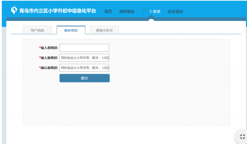This screenshot has height=144, width=247.
Task: Click the exit fullscreen icon at bottom right
Action: [x=242, y=137]
